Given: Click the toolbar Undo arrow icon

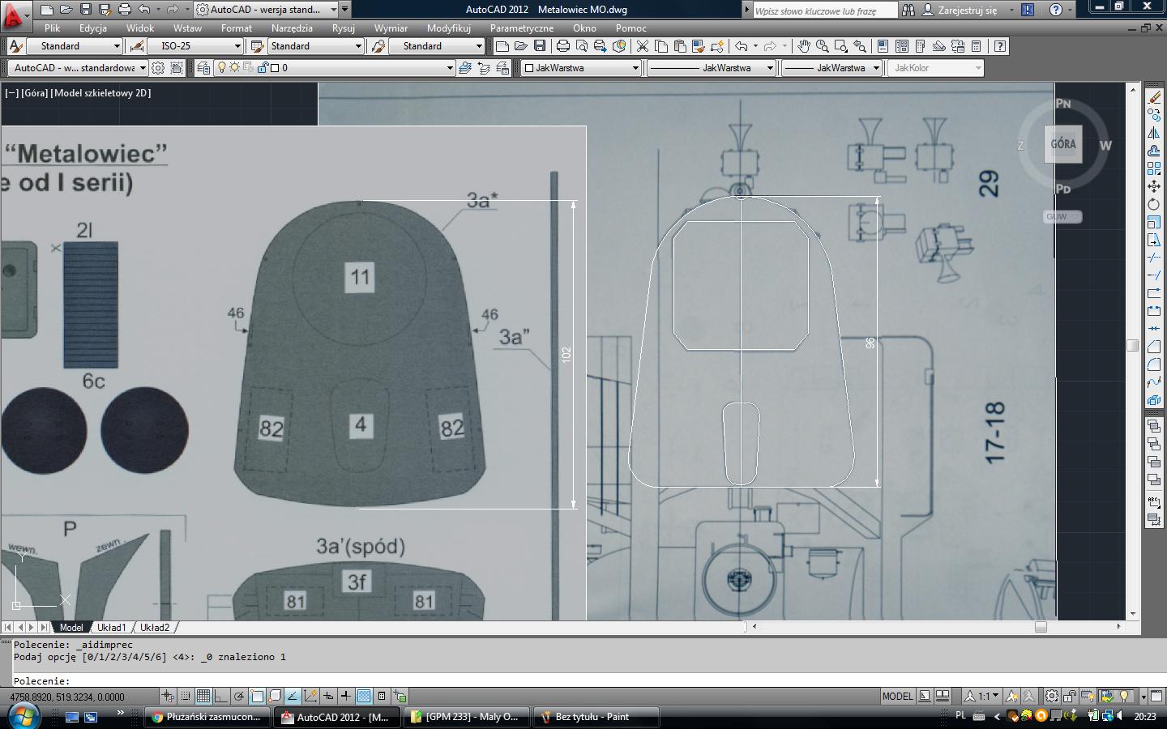Looking at the screenshot, I should coord(741,46).
